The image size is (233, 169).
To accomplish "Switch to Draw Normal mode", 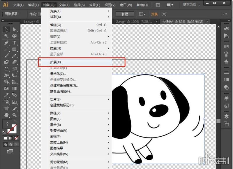I will (x=6, y=145).
